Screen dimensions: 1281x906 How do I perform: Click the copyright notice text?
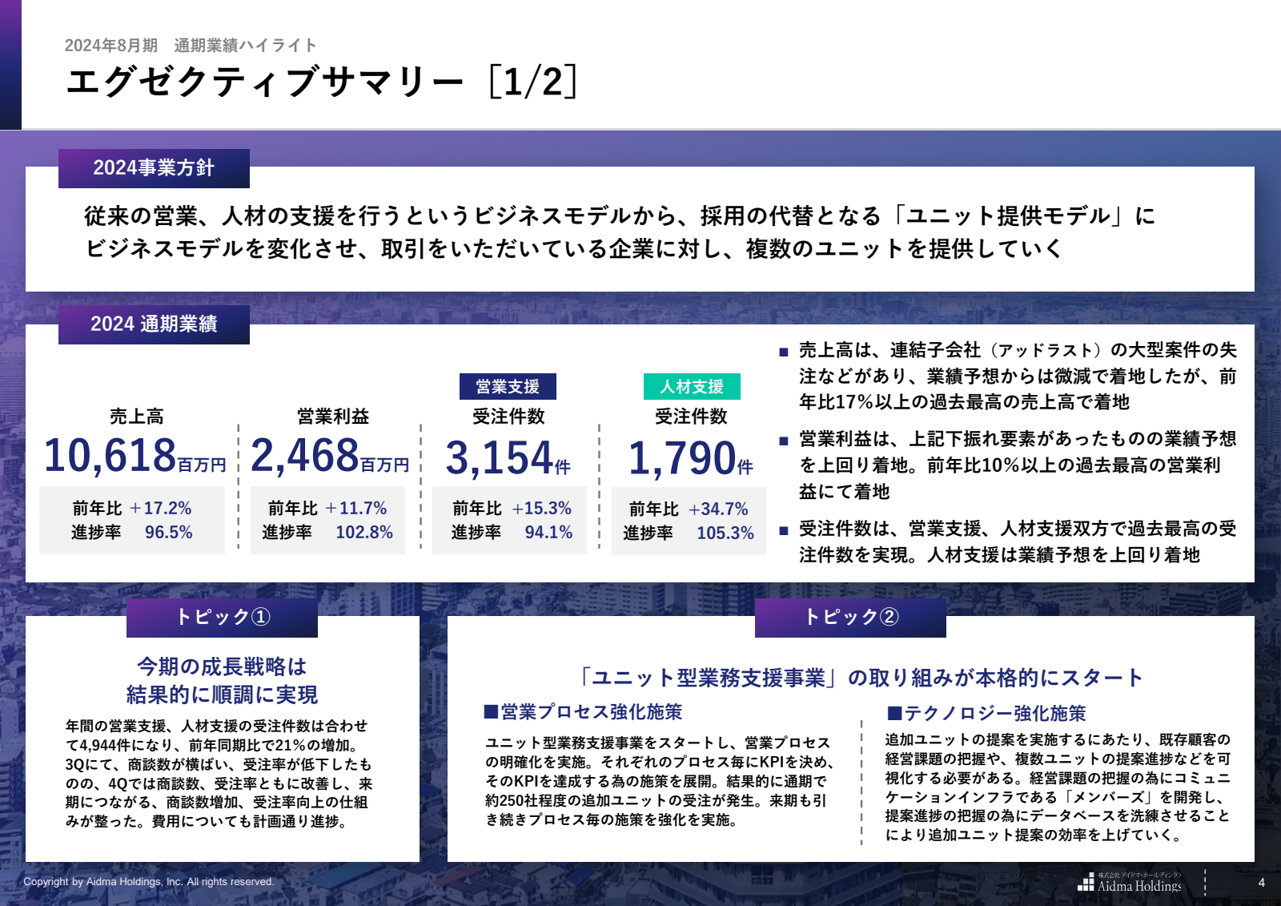(149, 882)
